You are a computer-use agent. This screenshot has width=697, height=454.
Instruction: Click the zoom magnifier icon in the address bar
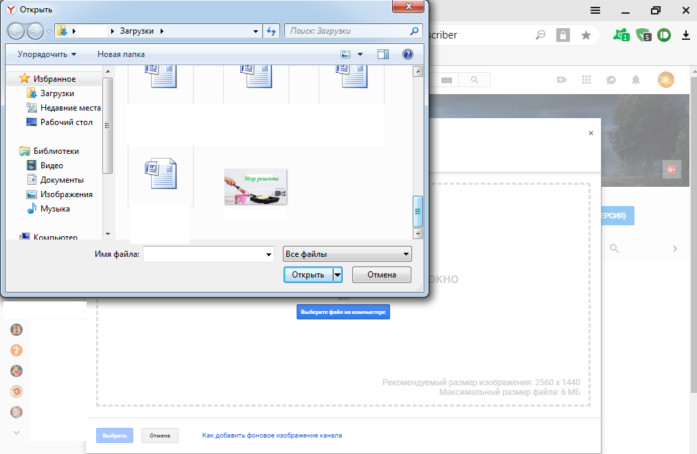coord(541,35)
